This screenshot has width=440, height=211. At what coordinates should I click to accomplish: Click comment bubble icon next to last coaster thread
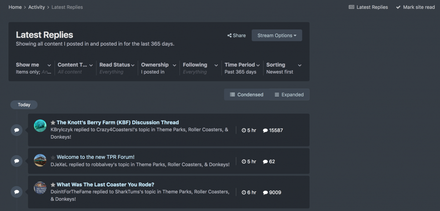(x=16, y=192)
